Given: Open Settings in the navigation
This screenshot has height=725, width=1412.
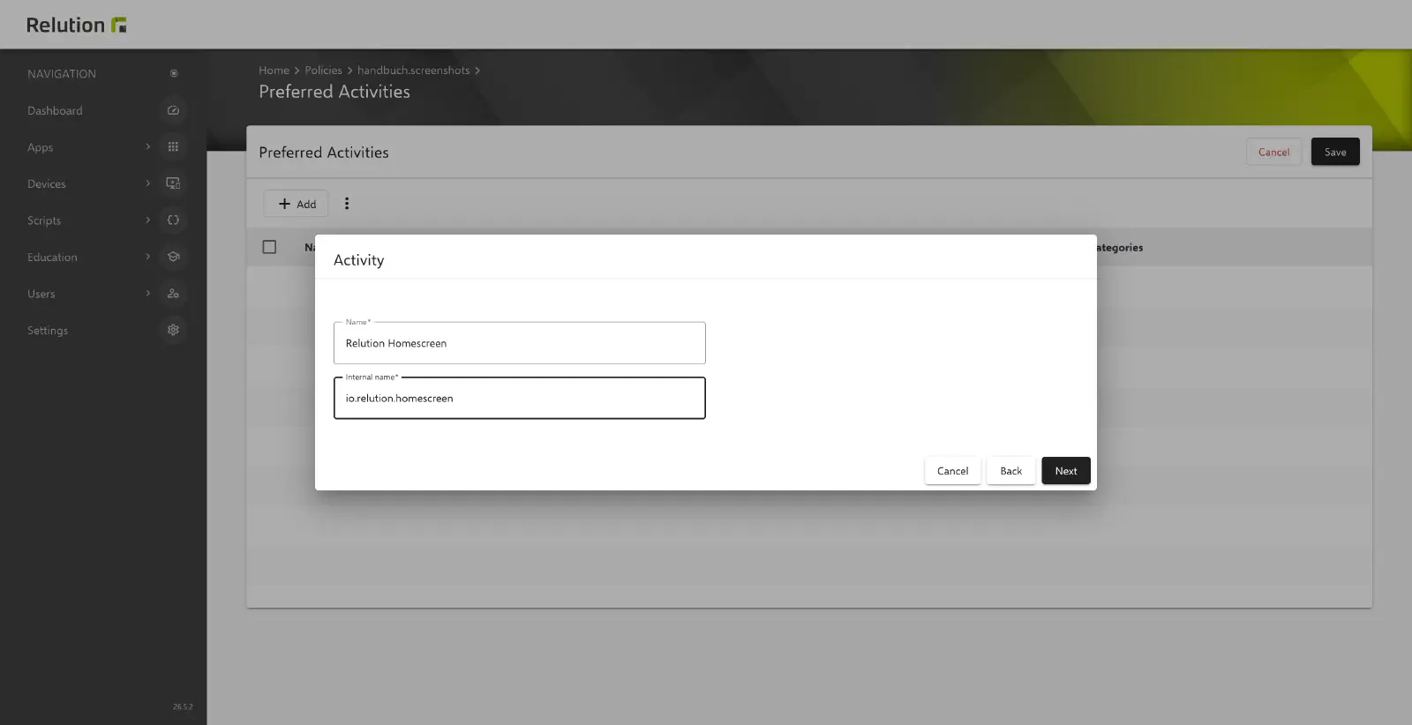Looking at the screenshot, I should pos(48,331).
